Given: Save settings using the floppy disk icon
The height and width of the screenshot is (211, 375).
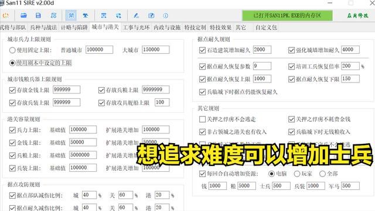Looking at the screenshot, I should pos(38,16).
